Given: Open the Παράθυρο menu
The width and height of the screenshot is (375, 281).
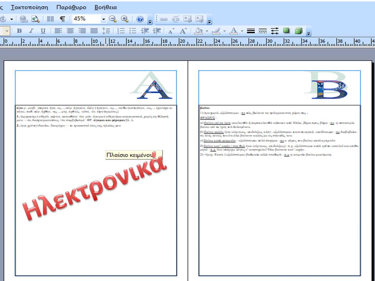Looking at the screenshot, I should point(71,7).
